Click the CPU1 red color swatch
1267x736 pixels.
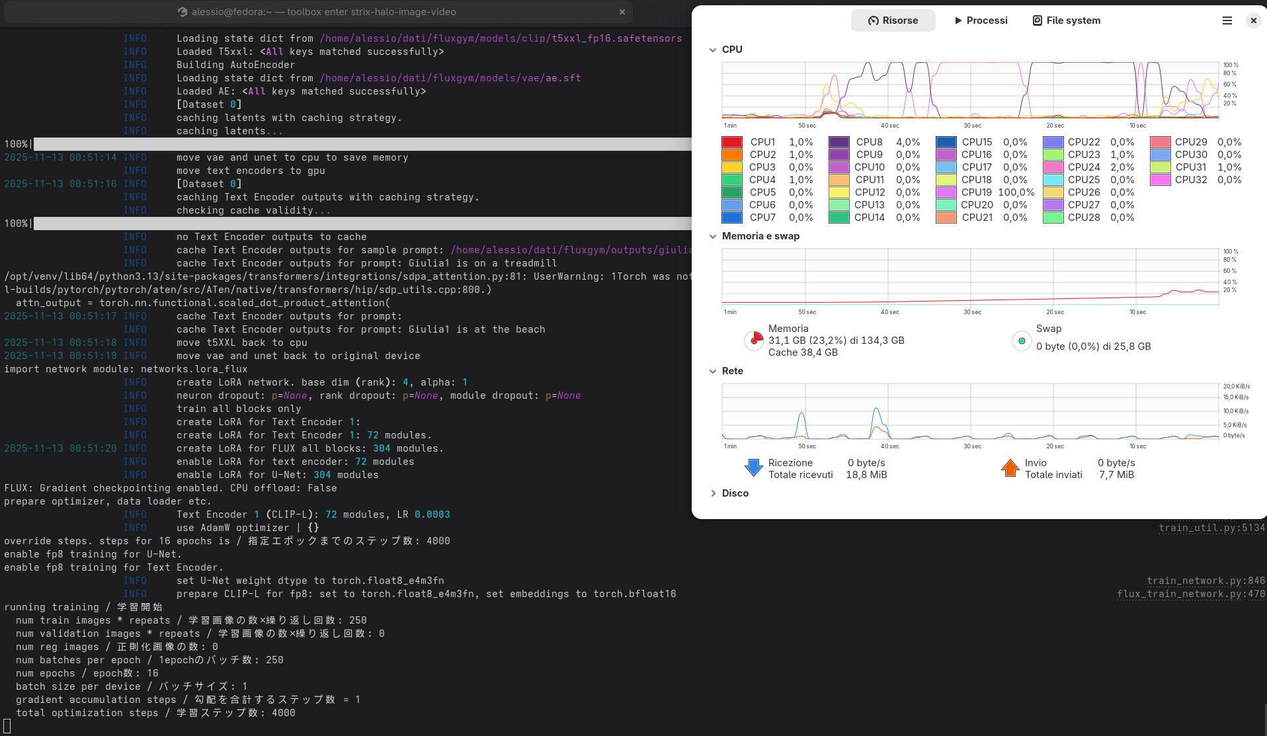pos(732,142)
